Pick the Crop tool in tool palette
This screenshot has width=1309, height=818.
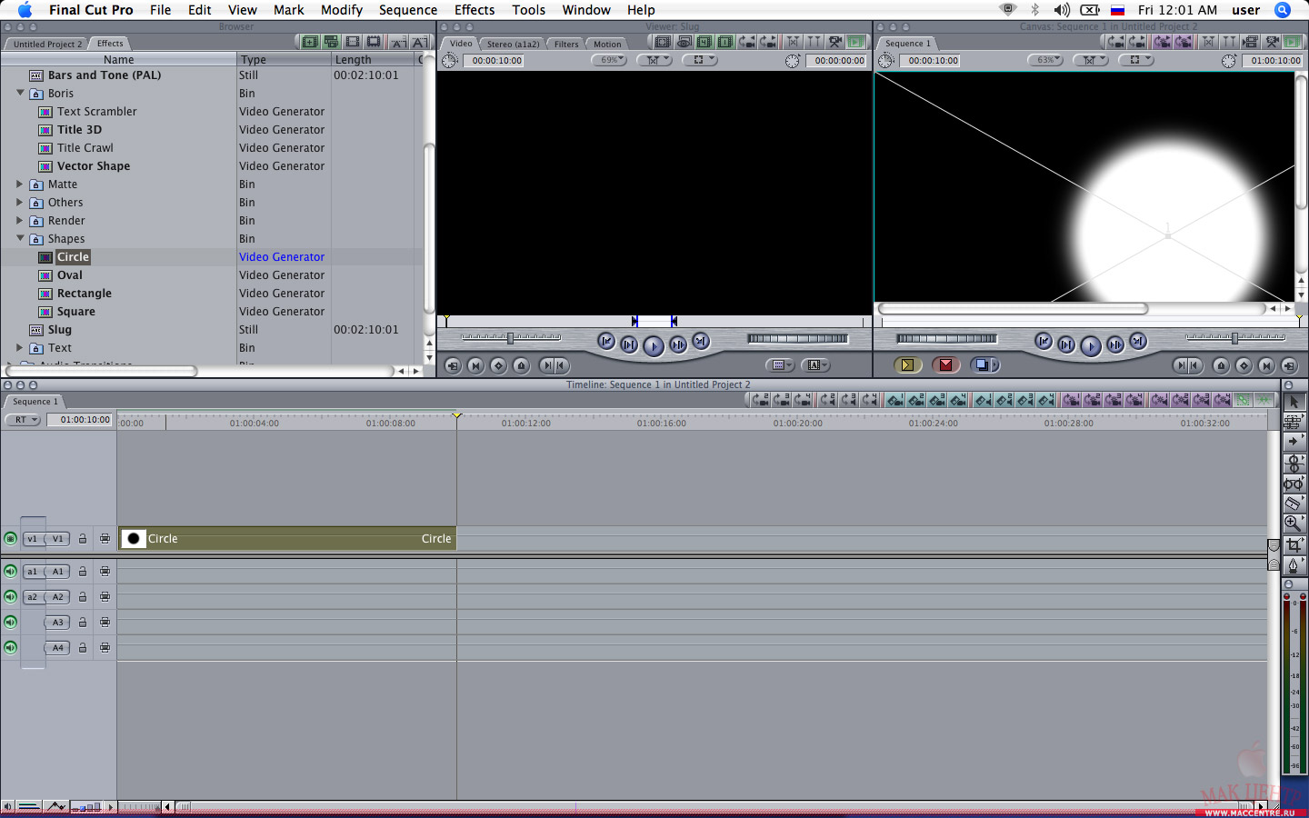pos(1294,544)
